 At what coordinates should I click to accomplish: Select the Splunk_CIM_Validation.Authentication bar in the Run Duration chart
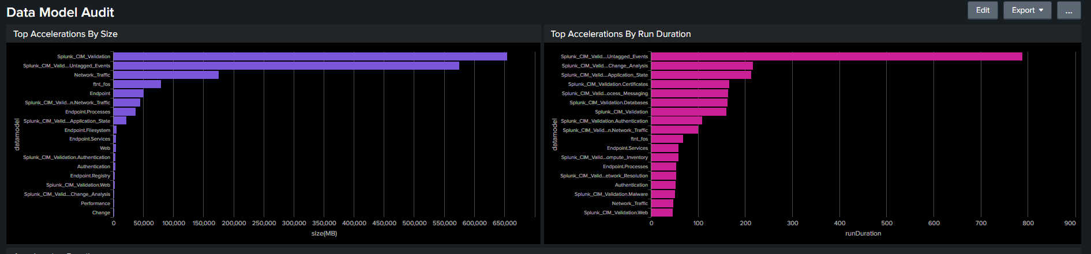click(x=677, y=121)
